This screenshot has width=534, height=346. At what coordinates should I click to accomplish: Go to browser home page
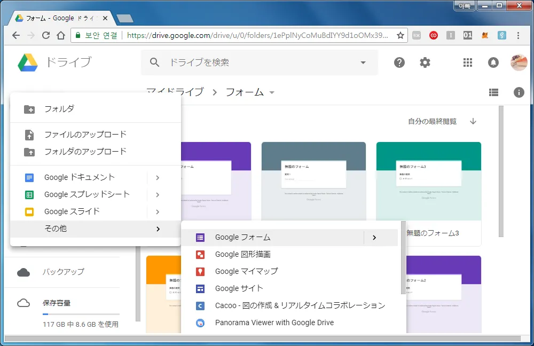(61, 35)
